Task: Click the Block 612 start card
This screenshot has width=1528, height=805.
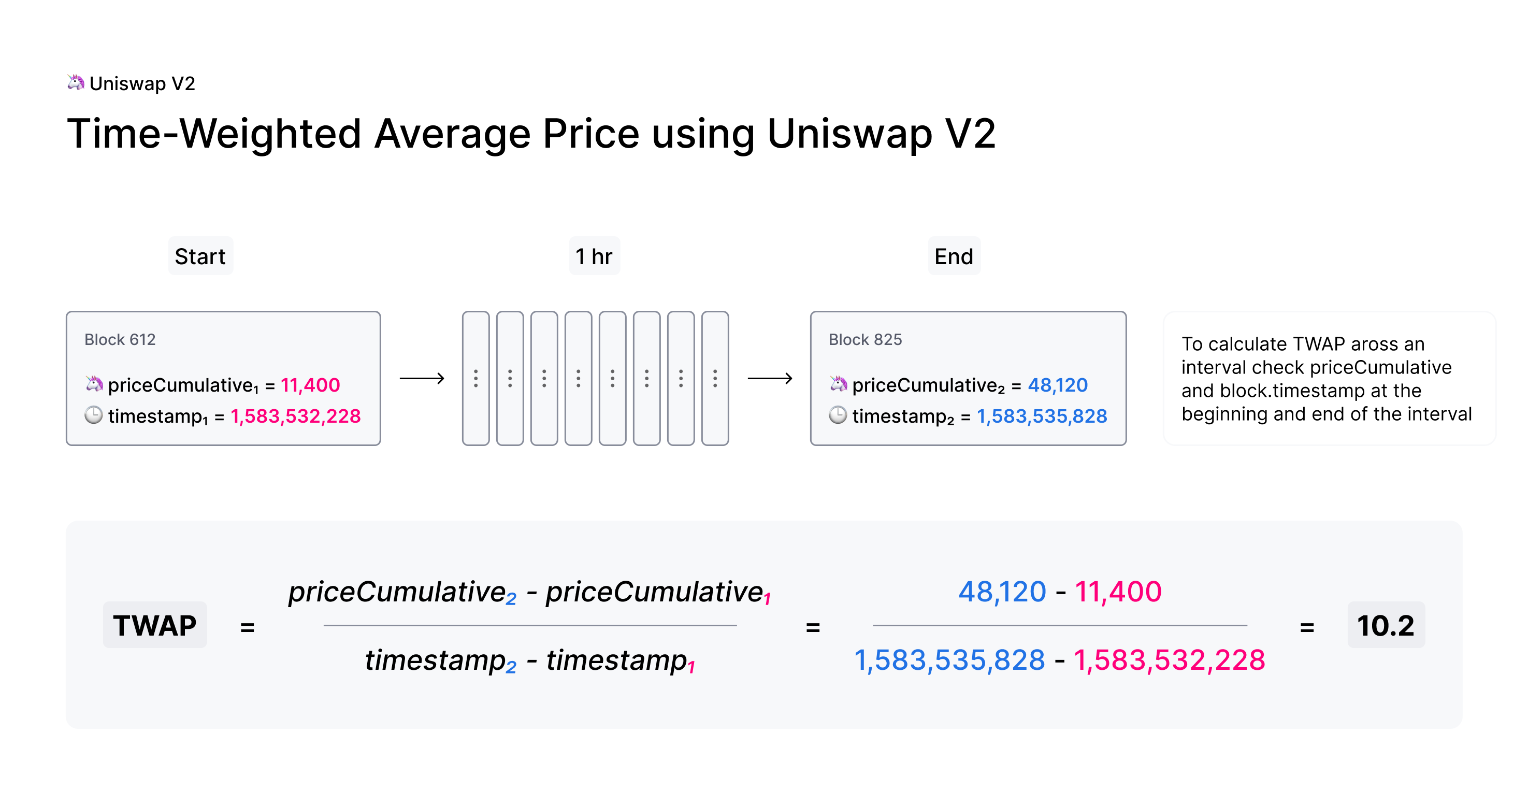Action: [x=217, y=364]
